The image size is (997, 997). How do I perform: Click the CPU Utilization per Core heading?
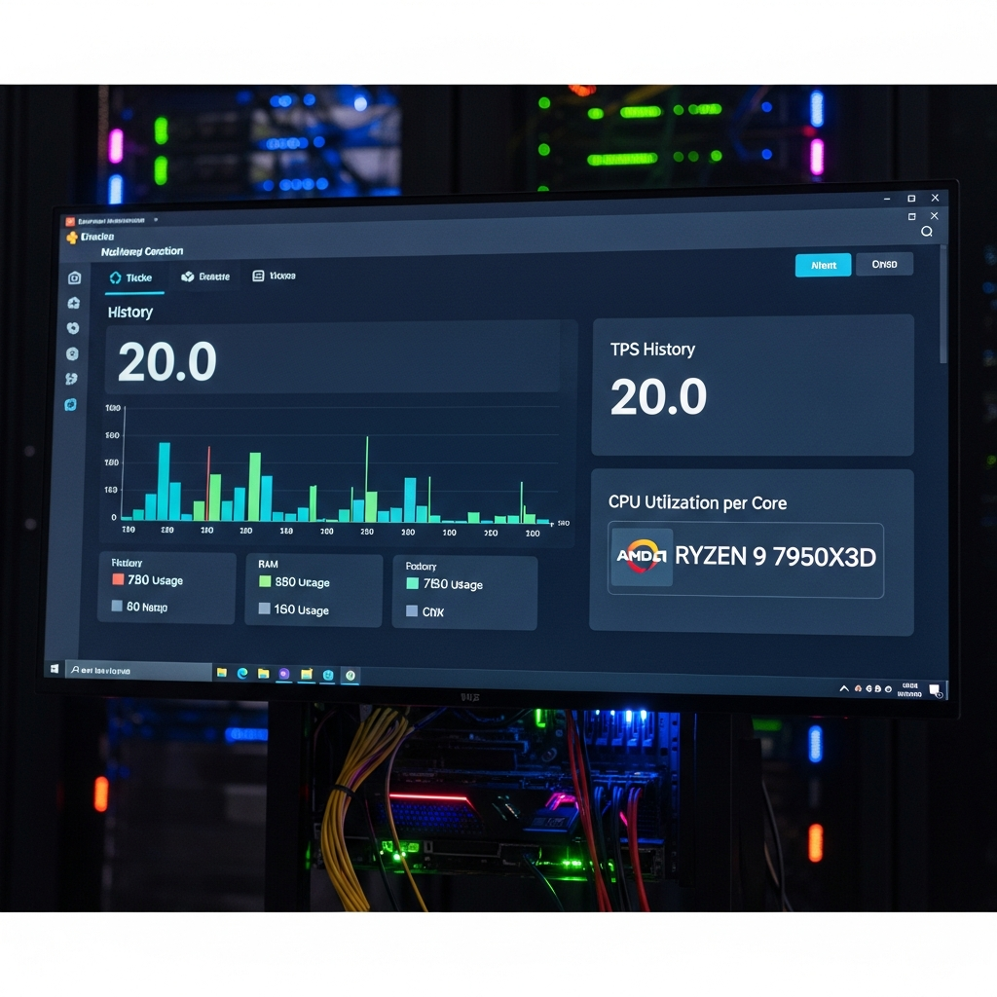tap(697, 503)
